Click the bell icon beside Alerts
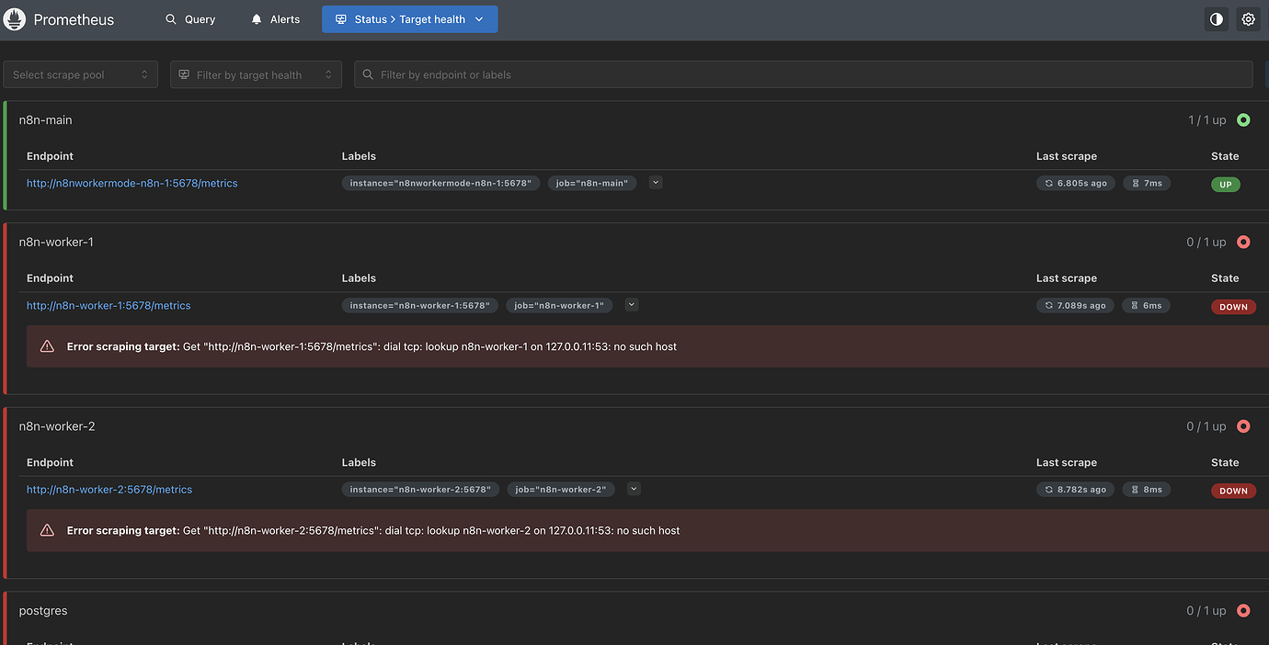The height and width of the screenshot is (645, 1269). point(255,18)
